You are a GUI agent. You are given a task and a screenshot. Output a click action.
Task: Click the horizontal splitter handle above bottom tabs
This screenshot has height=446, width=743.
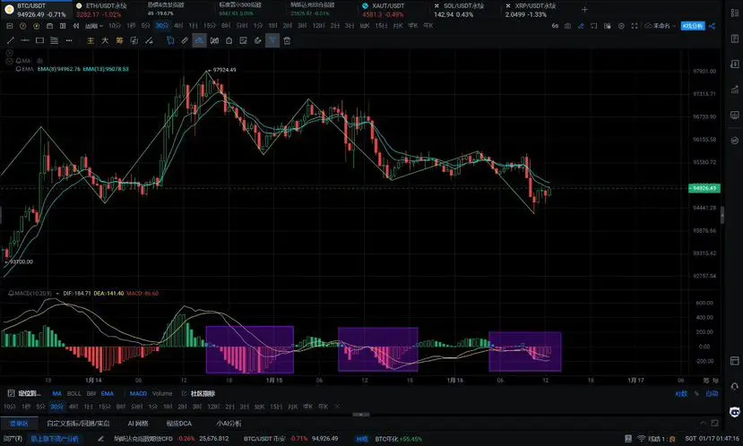[361, 415]
